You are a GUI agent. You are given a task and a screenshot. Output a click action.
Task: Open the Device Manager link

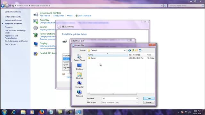[84, 16]
